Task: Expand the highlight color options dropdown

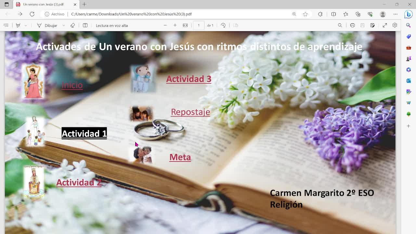Action: [26, 25]
